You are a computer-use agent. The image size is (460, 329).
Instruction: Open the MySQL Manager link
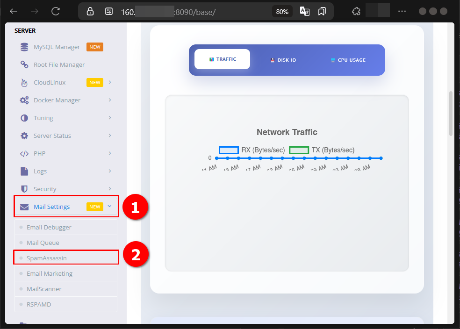(x=57, y=47)
